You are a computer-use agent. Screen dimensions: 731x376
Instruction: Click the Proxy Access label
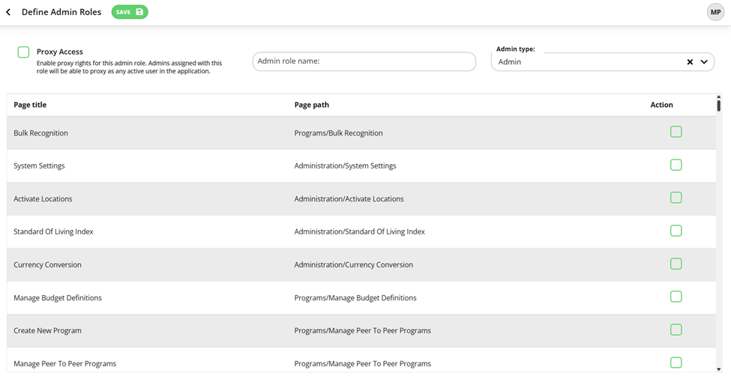[x=60, y=52]
